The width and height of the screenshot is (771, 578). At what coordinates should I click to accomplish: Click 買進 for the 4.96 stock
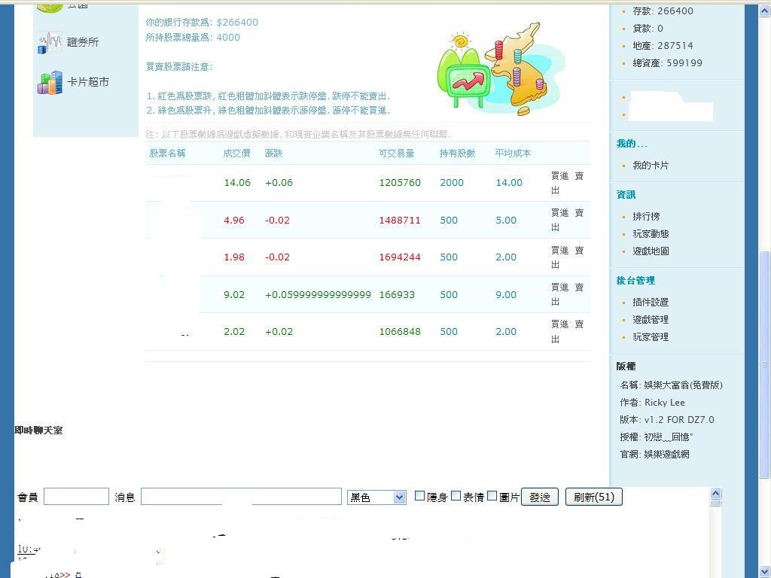click(x=559, y=213)
